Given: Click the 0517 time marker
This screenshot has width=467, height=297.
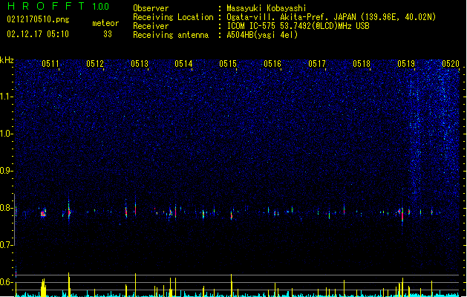Looking at the screenshot, I should click(317, 64).
